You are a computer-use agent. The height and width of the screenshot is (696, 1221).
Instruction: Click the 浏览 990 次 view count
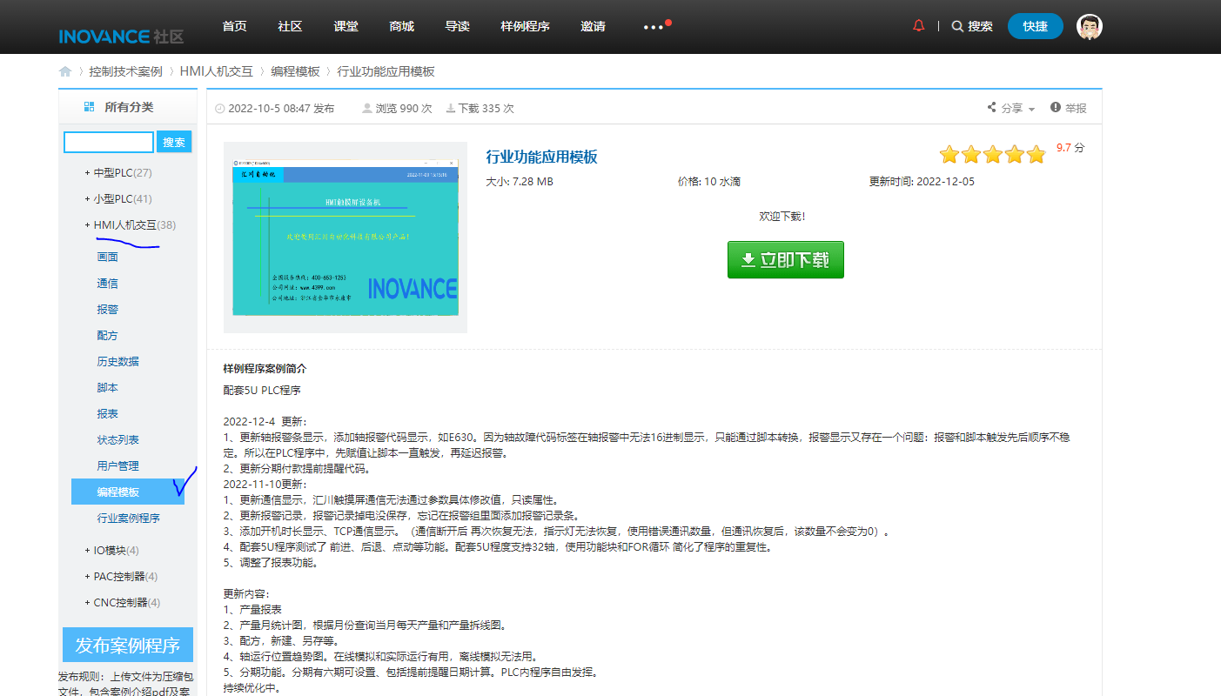pyautogui.click(x=397, y=109)
